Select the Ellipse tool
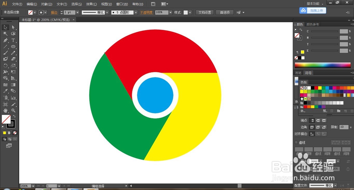Viewport: 354px width, 190px height. 13,47
